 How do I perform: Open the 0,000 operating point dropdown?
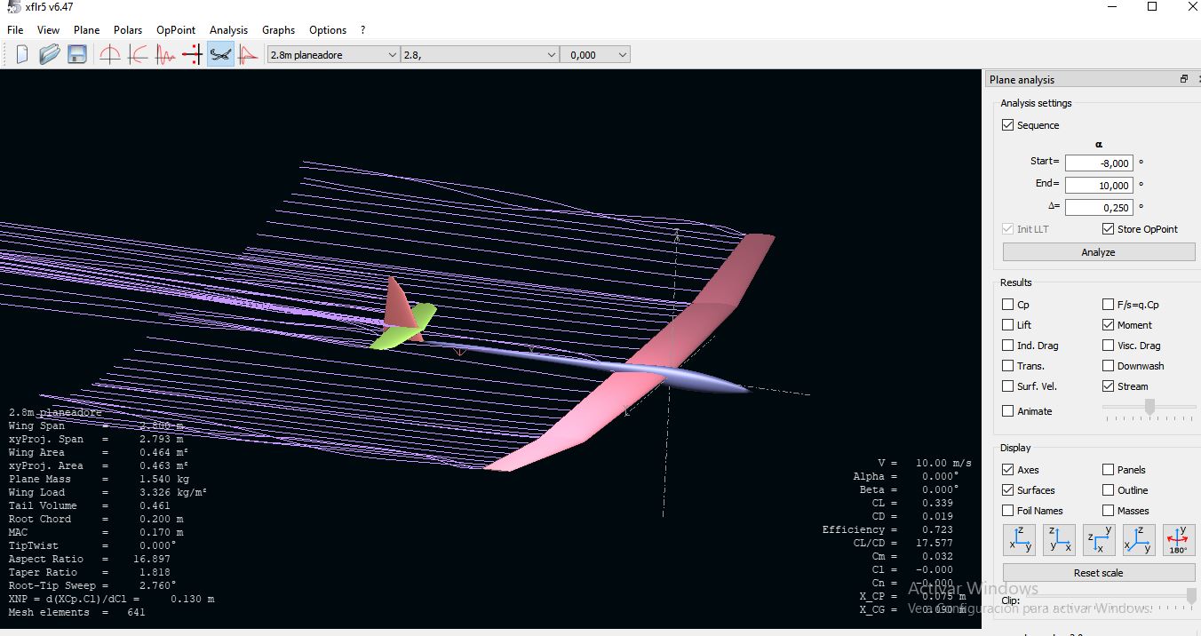(x=595, y=55)
